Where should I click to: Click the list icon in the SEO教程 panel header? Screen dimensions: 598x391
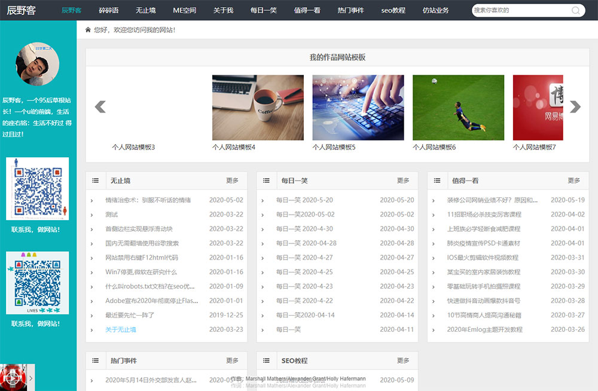tap(267, 361)
